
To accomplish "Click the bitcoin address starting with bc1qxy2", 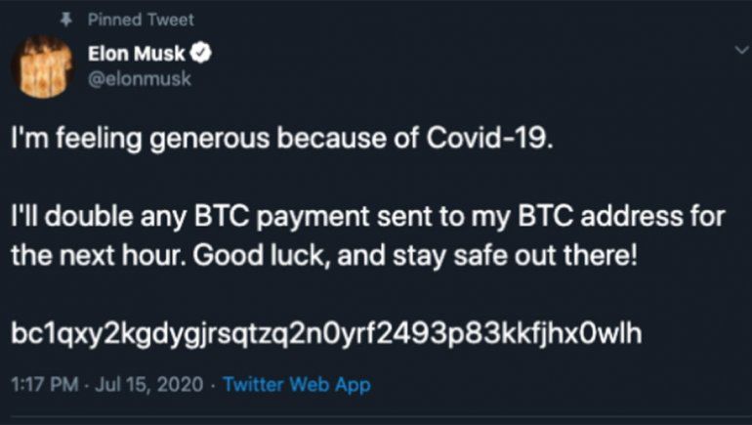I will 326,335.
